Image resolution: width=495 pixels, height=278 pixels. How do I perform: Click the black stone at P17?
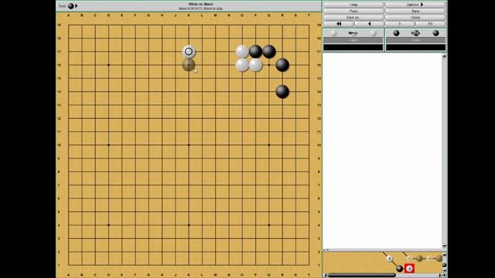[x=256, y=52]
